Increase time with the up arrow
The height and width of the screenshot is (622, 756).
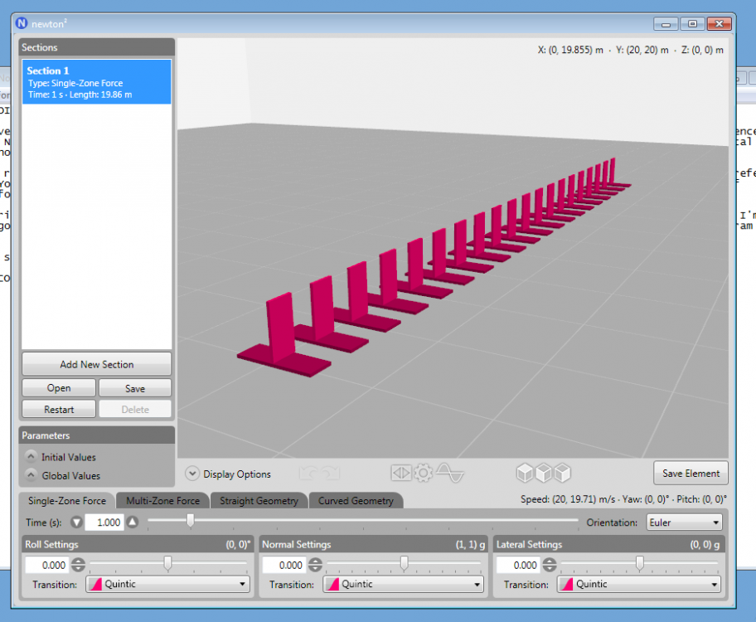click(x=132, y=522)
